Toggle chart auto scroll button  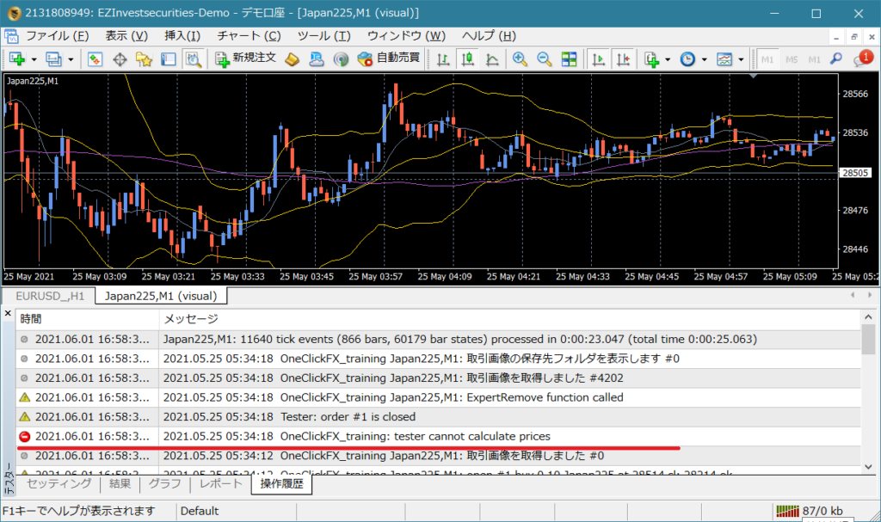click(x=596, y=59)
